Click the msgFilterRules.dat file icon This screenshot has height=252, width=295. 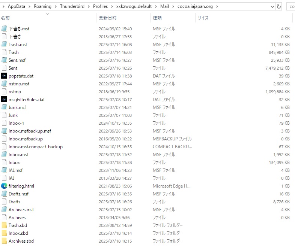tap(4, 100)
